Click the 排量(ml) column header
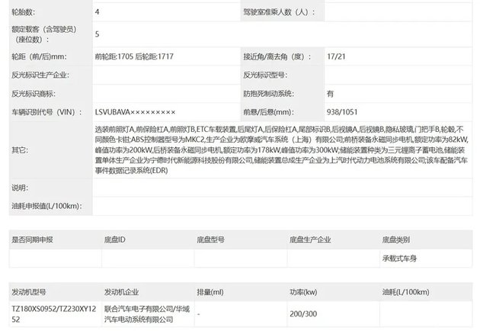Screen dimensions: 480x331 coord(210,292)
